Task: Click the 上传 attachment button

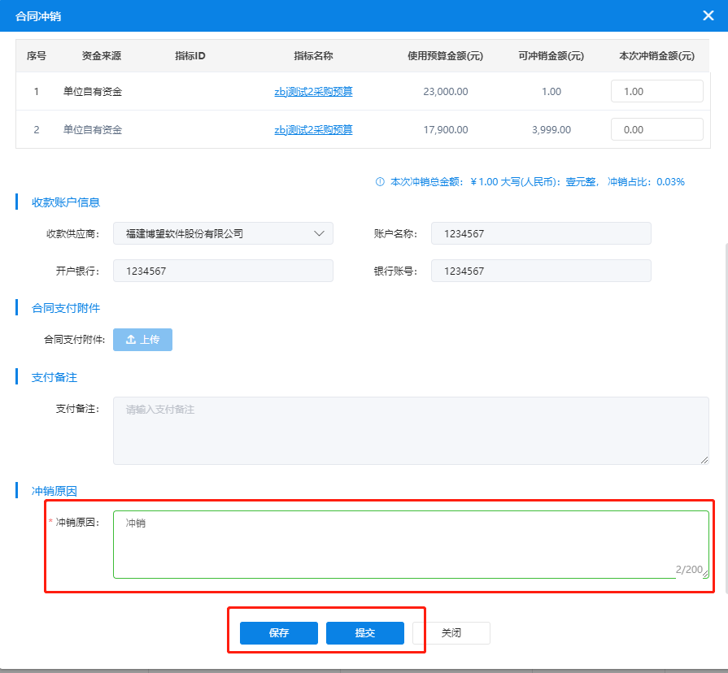Action: 142,340
